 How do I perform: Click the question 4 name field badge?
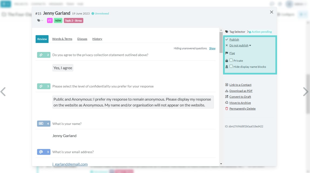pos(44,124)
